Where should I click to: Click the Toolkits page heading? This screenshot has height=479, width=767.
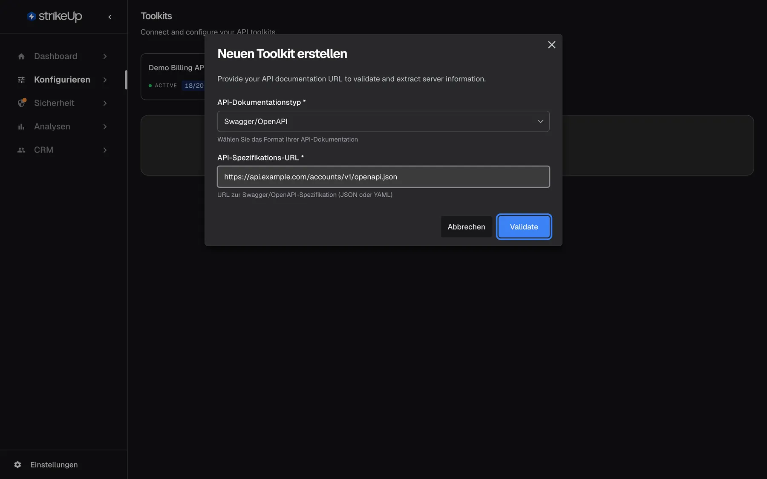pos(156,16)
